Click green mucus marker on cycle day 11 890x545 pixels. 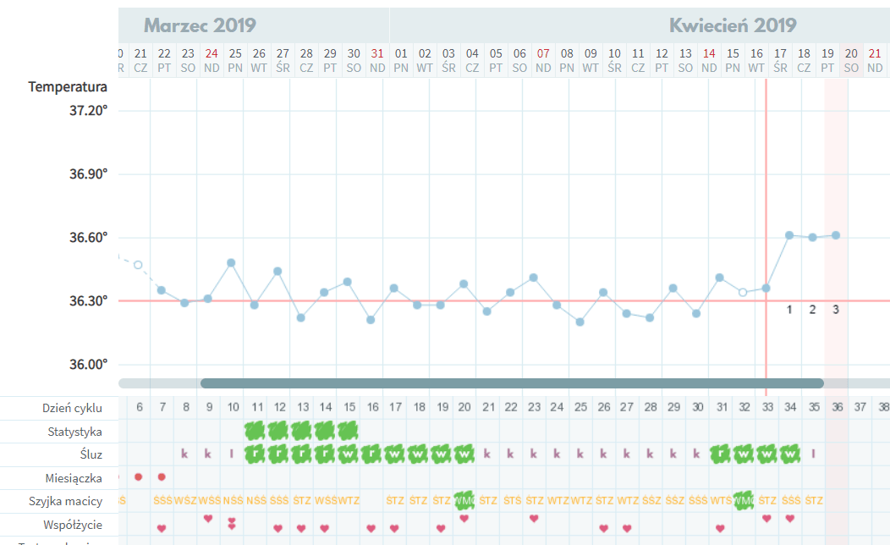(255, 454)
